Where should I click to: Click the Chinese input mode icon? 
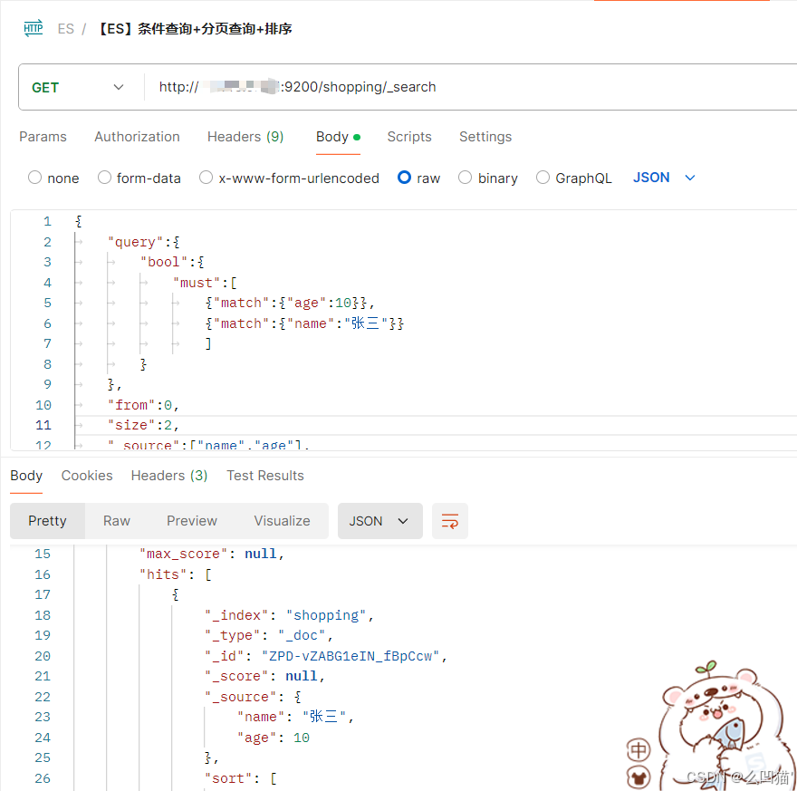click(x=639, y=750)
